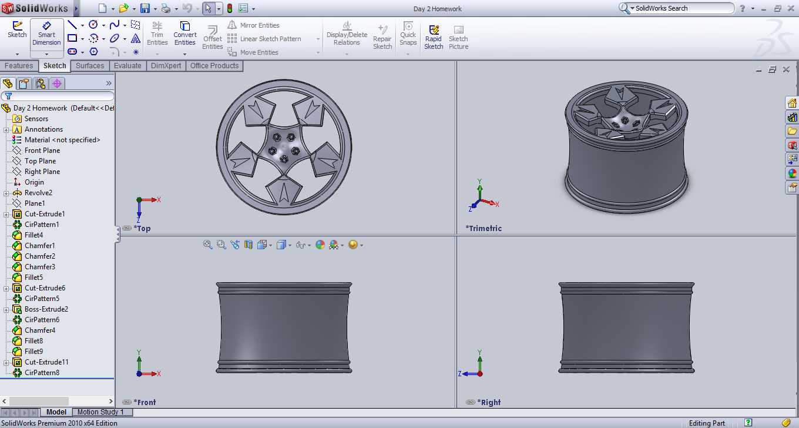Select the sketch Text tool

point(136,38)
